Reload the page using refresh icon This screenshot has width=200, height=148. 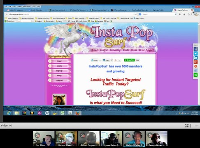[136, 14]
